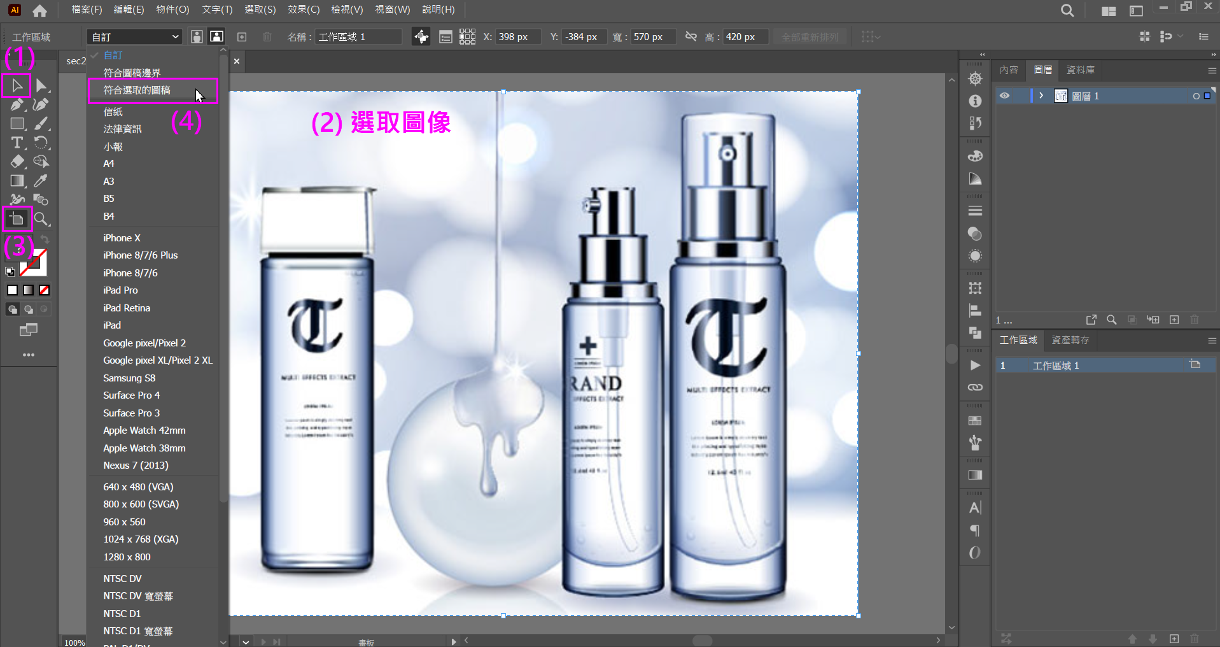Click the fill and stroke color swatch
The height and width of the screenshot is (647, 1220).
(x=33, y=262)
